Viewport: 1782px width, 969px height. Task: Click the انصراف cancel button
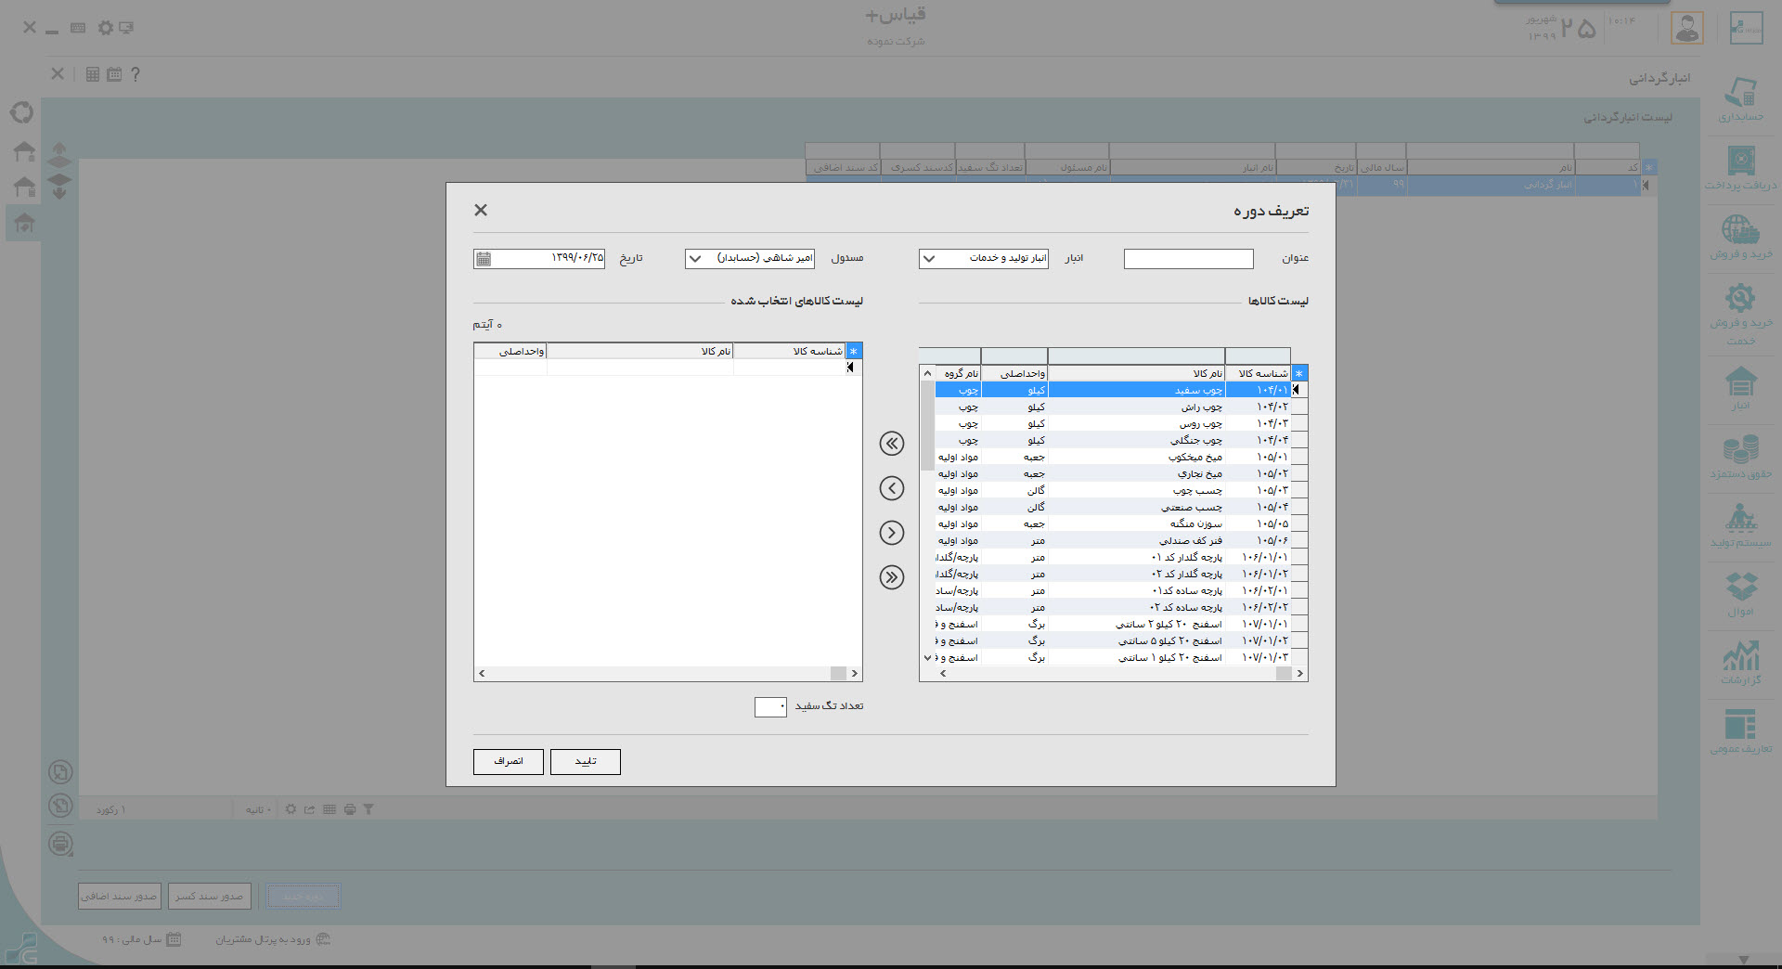click(509, 762)
